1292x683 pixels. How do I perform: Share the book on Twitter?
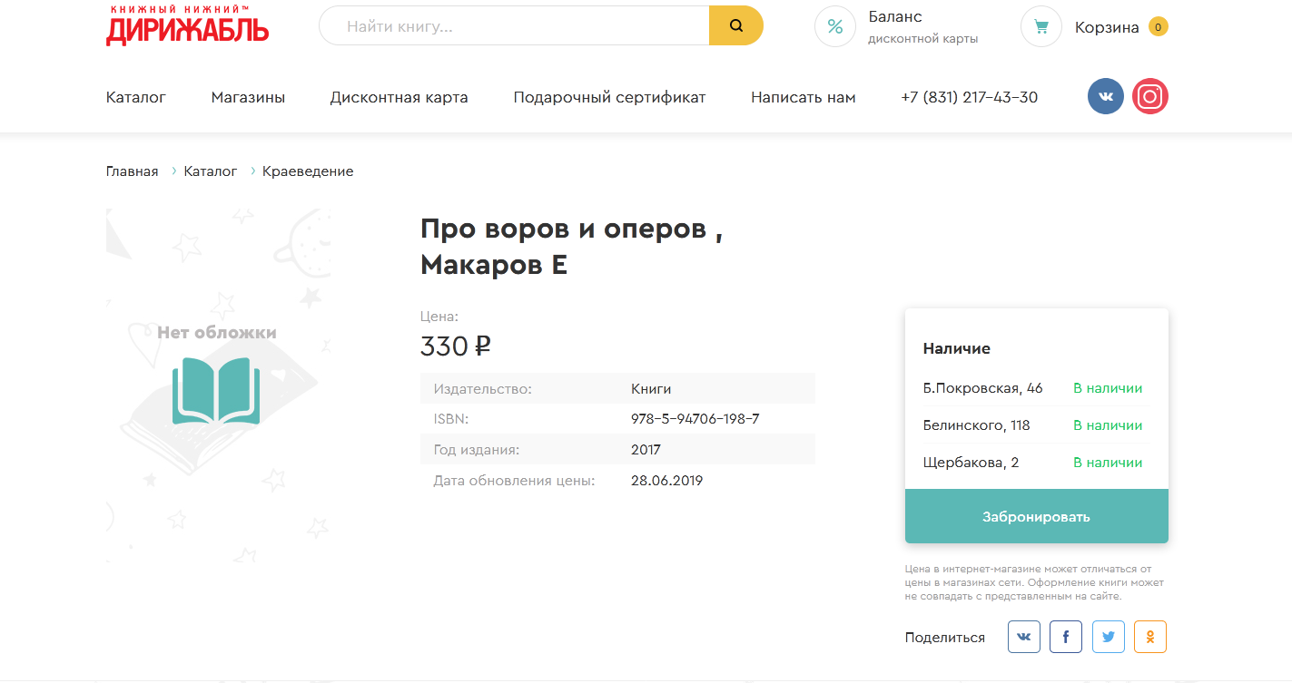1108,637
